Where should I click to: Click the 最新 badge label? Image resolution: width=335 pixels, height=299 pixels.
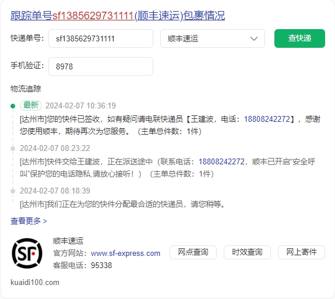(31, 105)
